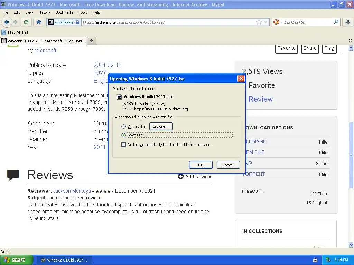Open the Downloads arrow button
The height and width of the screenshot is (265, 354).
pyautogui.click(x=348, y=22)
